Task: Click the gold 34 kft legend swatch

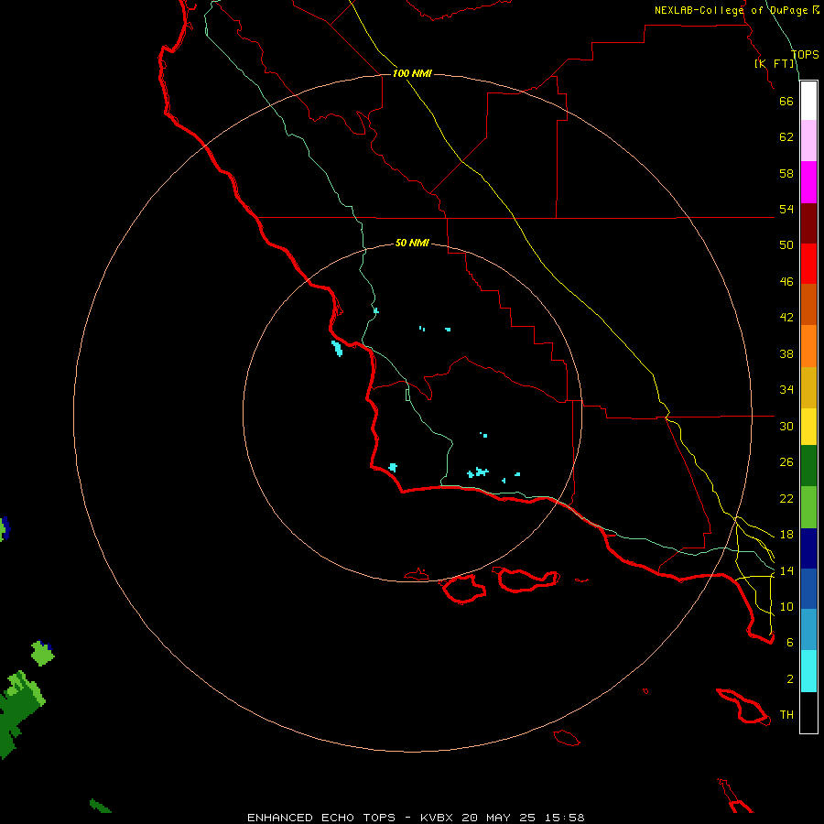Action: (x=808, y=387)
